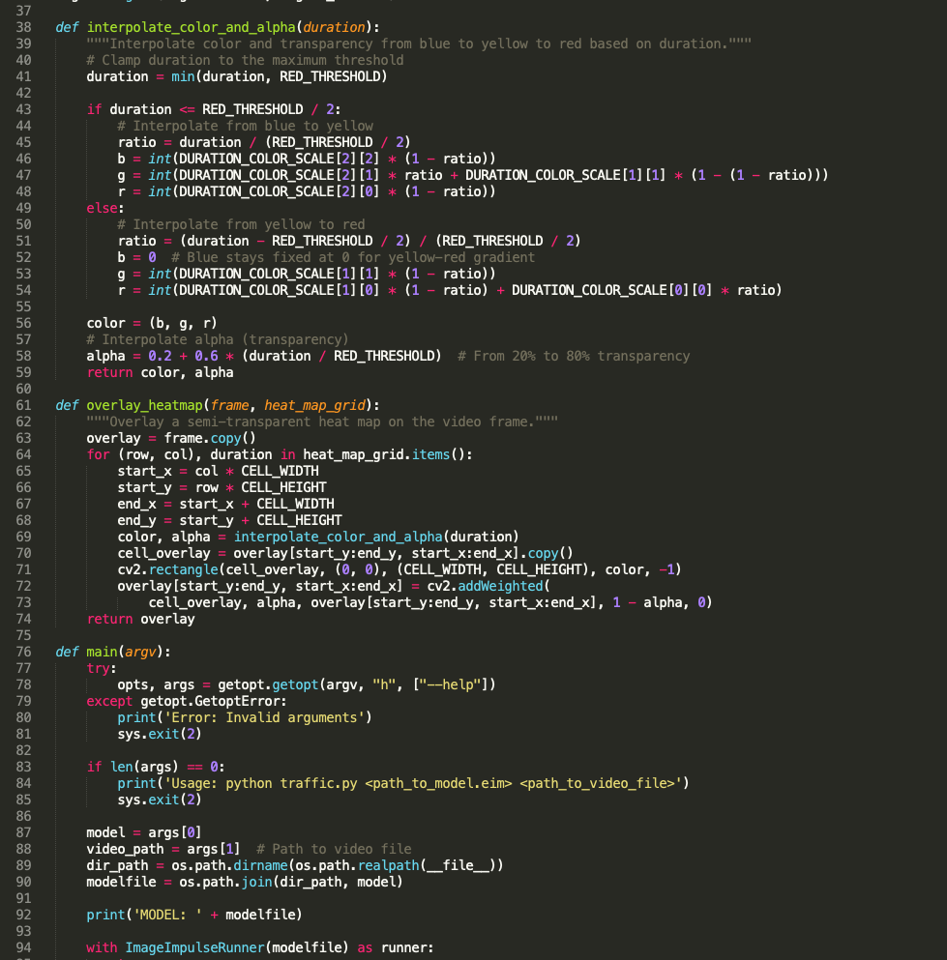The image size is (947, 960).
Task: Click __file__ on line 89
Action: click(459, 865)
